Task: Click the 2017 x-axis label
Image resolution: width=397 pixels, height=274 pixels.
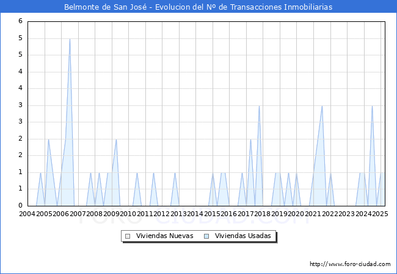Action: point(246,214)
